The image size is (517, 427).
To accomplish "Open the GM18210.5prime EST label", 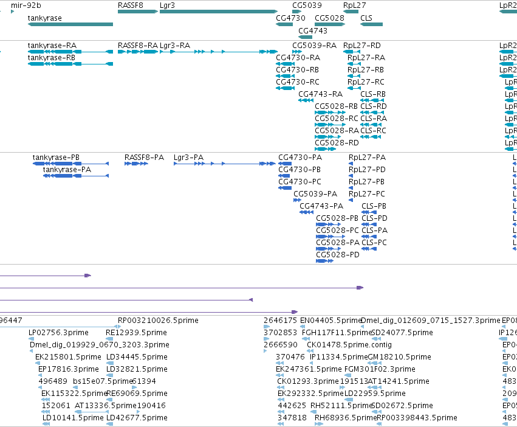I will tap(399, 357).
